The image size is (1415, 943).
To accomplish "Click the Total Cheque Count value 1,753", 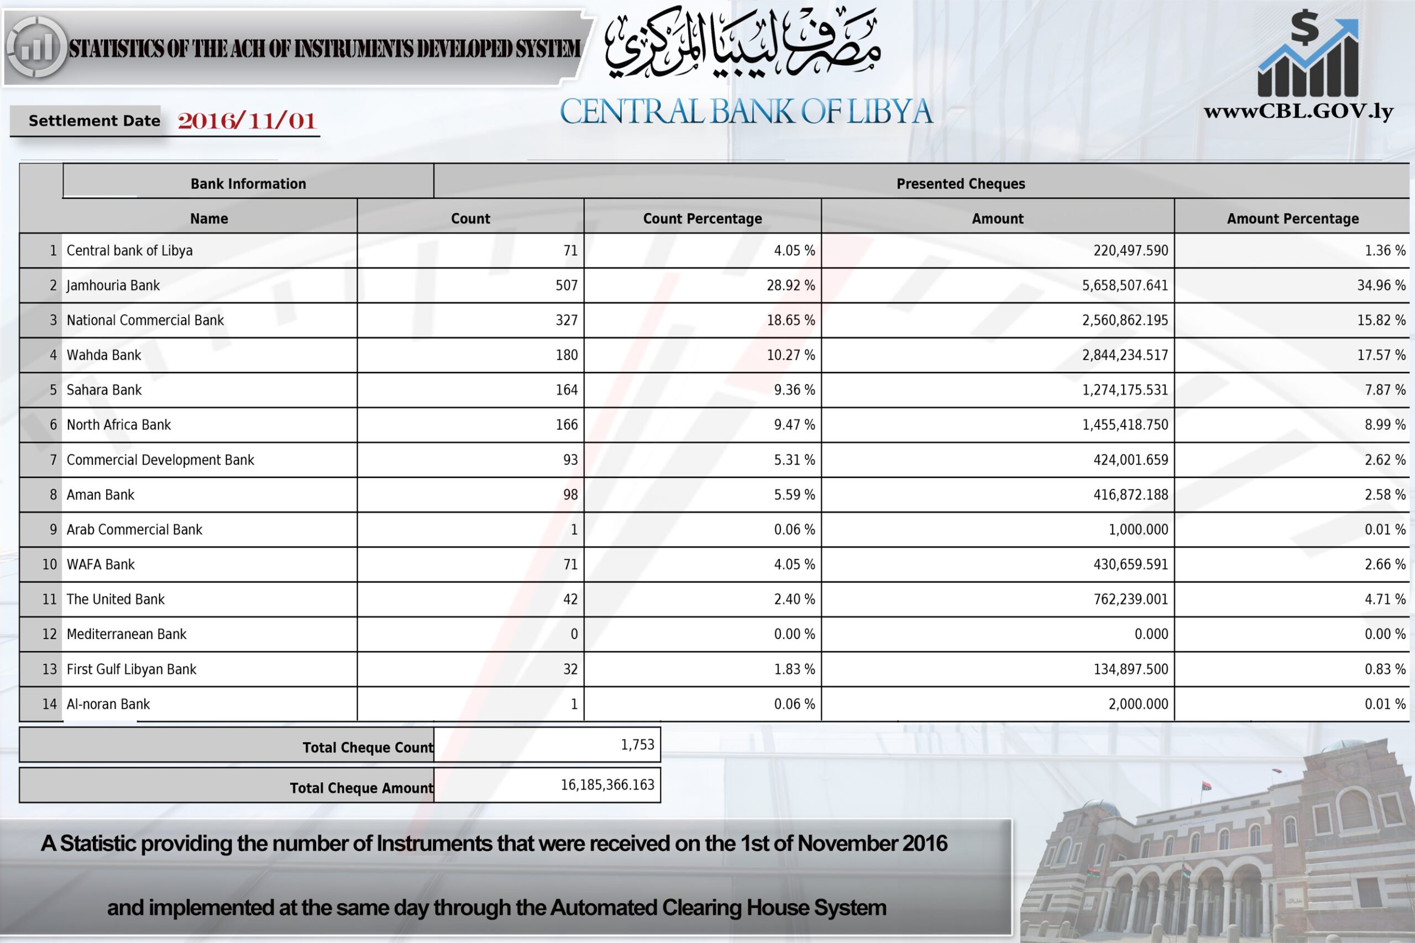I will point(637,745).
